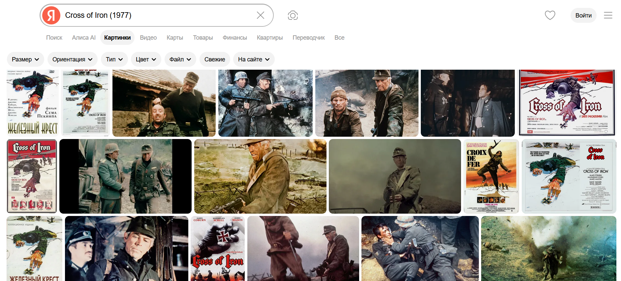Image resolution: width=621 pixels, height=281 pixels.
Task: Open the hamburger menu icon
Action: click(608, 15)
